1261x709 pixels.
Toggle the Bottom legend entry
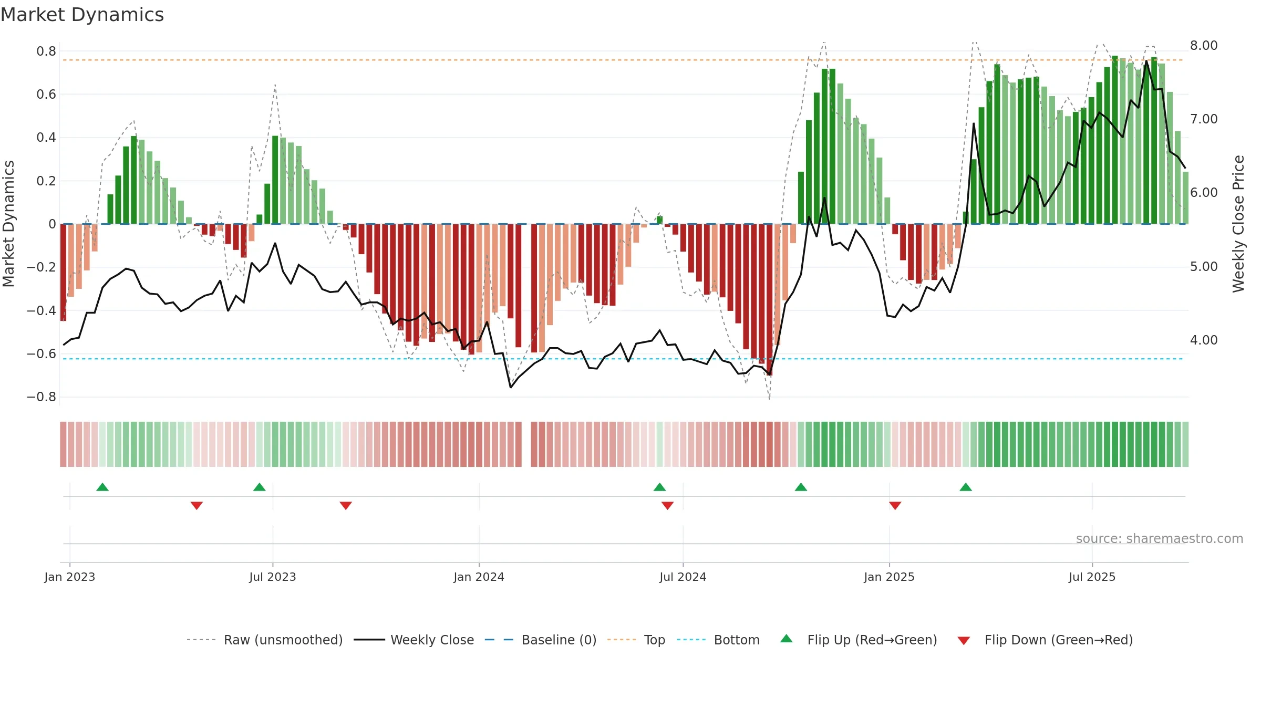[718, 640]
